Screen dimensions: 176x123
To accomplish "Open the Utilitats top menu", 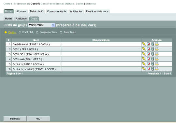I will pos(69,4).
